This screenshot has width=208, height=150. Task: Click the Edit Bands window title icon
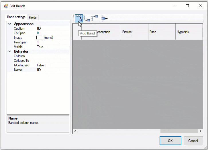click(5, 6)
